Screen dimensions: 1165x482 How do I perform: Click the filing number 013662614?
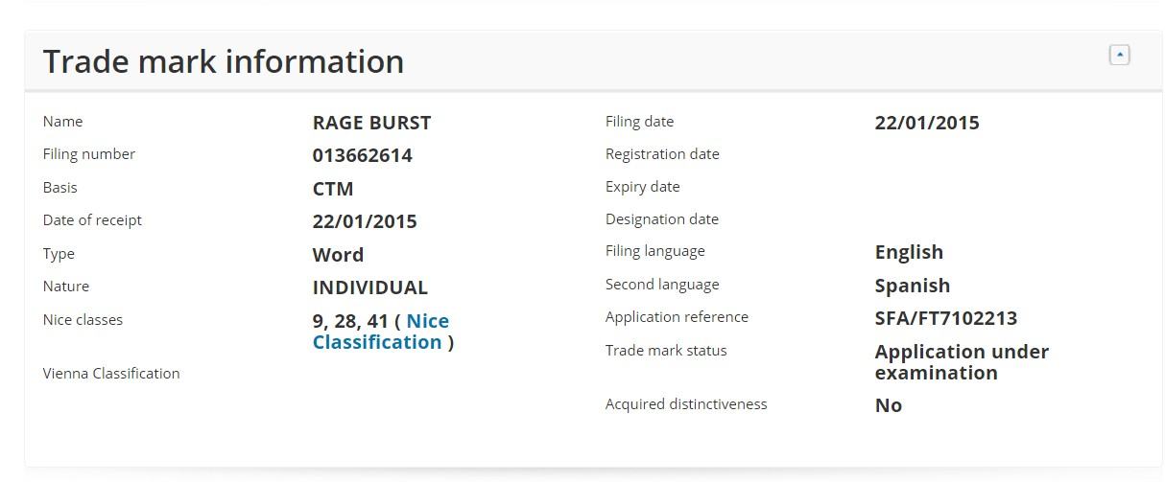362,155
